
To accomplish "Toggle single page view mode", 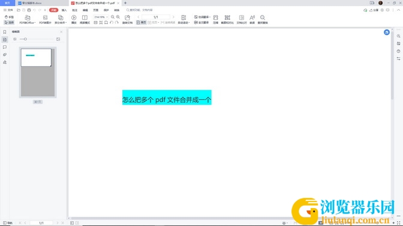I will (141, 23).
